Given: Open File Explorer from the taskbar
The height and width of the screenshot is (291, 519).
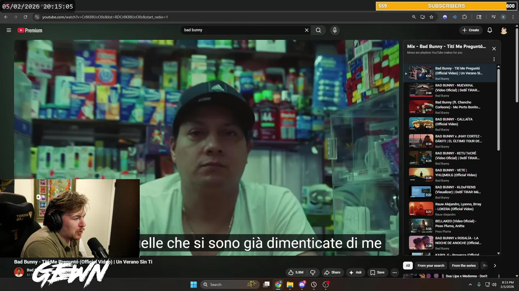Looking at the screenshot, I should (x=290, y=285).
